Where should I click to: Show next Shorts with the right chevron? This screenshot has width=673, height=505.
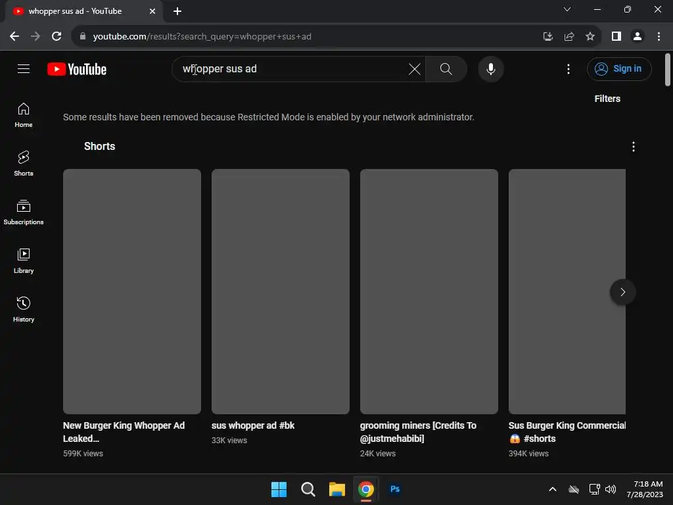622,292
